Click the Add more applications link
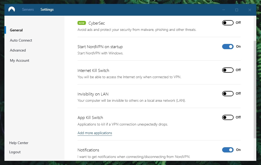This screenshot has width=261, height=165. click(x=95, y=133)
